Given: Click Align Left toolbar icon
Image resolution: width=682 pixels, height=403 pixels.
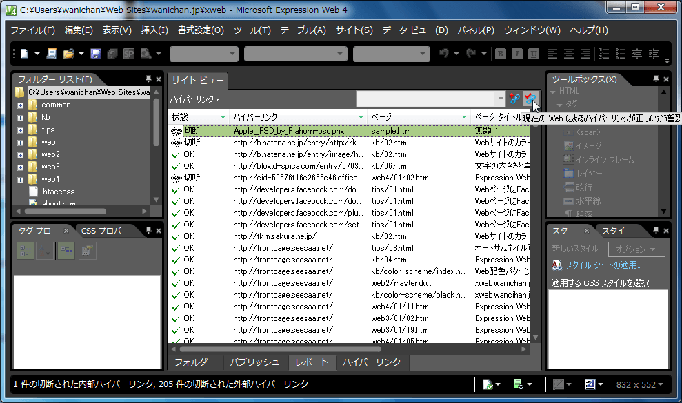Looking at the screenshot, I should coord(552,54).
